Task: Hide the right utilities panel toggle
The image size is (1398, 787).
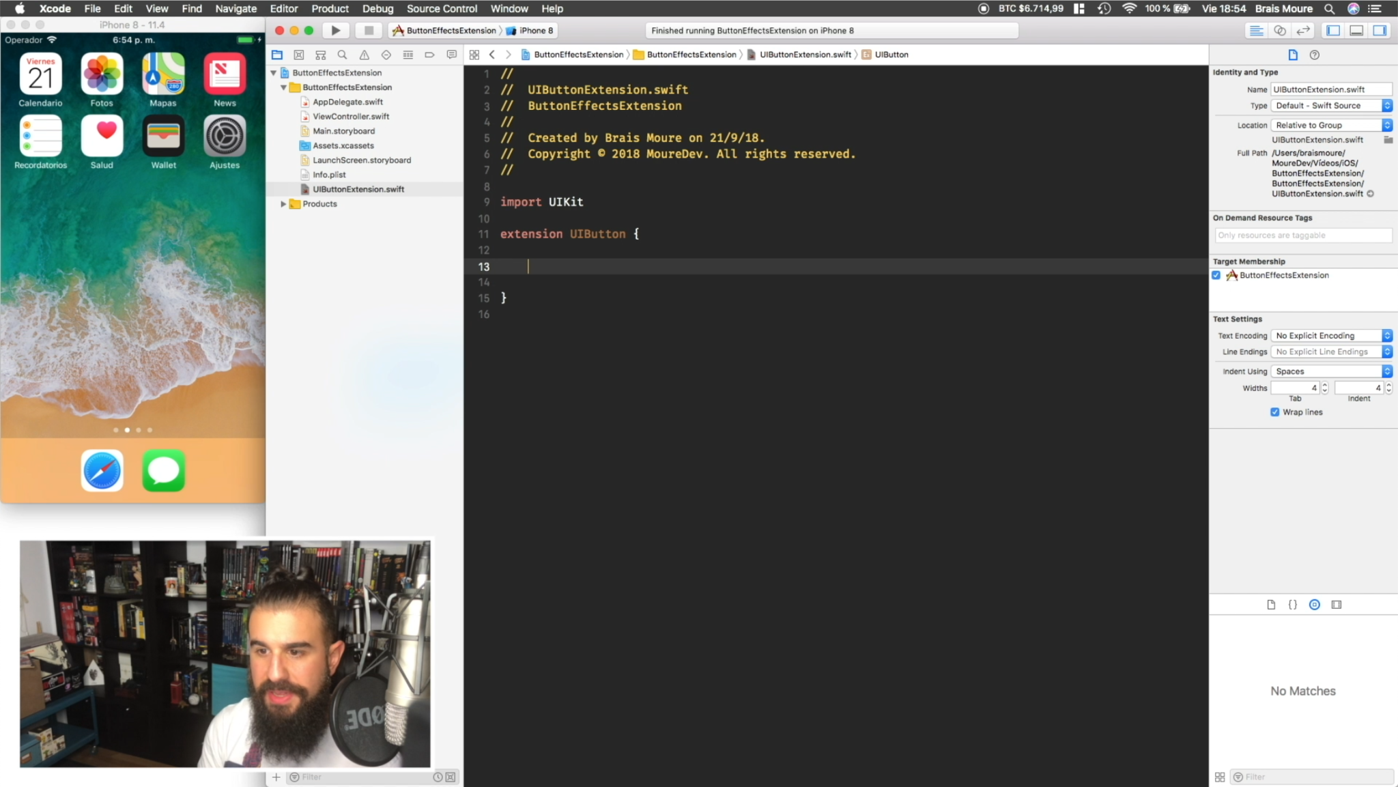Action: (x=1380, y=30)
